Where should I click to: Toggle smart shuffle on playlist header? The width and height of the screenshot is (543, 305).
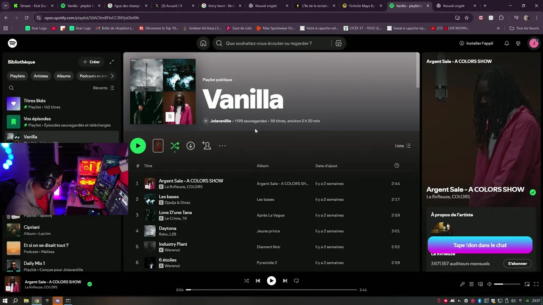point(175,146)
